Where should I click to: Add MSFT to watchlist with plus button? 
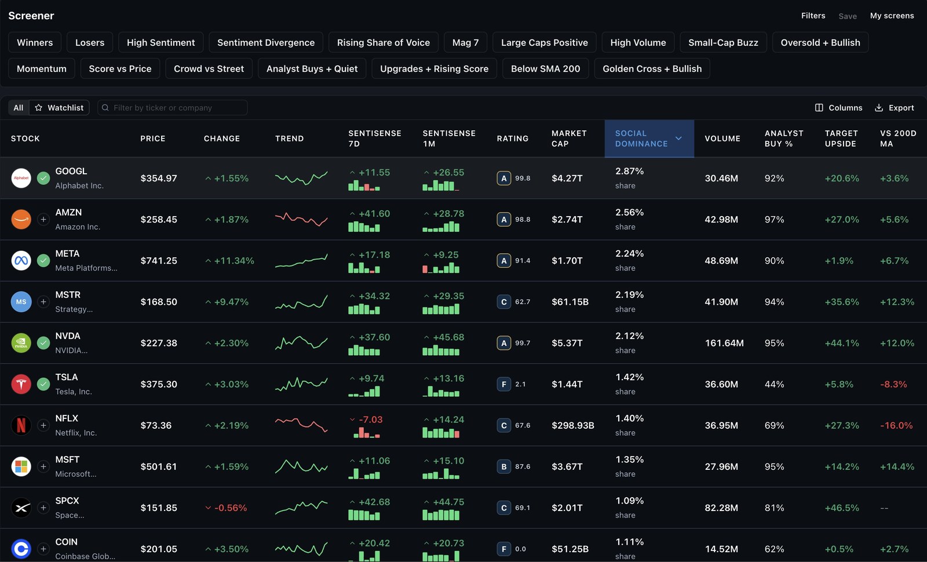point(43,466)
